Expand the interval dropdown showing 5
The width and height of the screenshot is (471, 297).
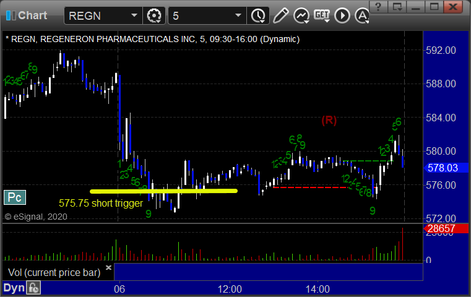(238, 15)
